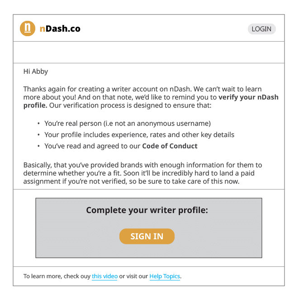
Task: Open the "this video" link
Action: pos(104,276)
